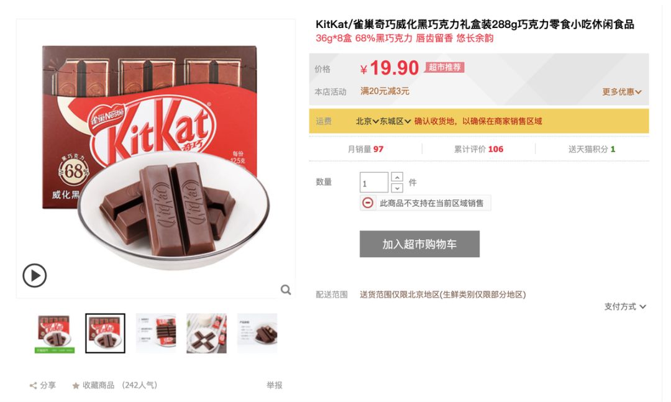The height and width of the screenshot is (402, 671).
Task: Expand 支付方式 payment options
Action: 625,306
